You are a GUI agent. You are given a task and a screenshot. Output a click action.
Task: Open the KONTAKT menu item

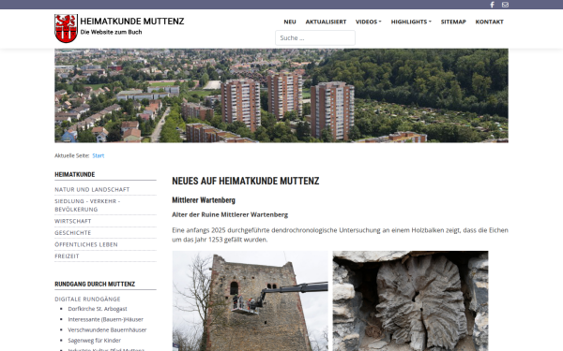490,22
